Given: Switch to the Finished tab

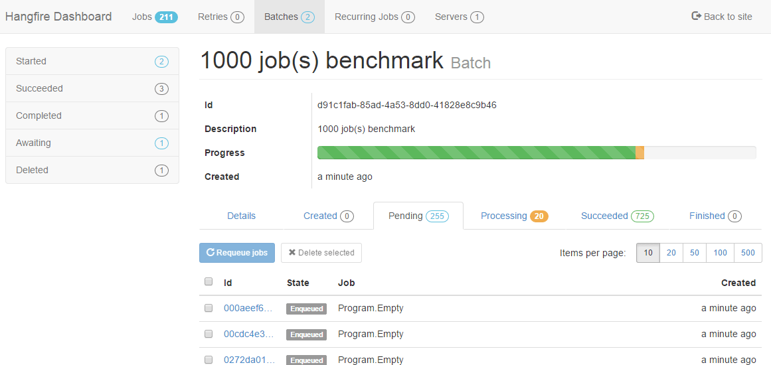Looking at the screenshot, I should (715, 216).
